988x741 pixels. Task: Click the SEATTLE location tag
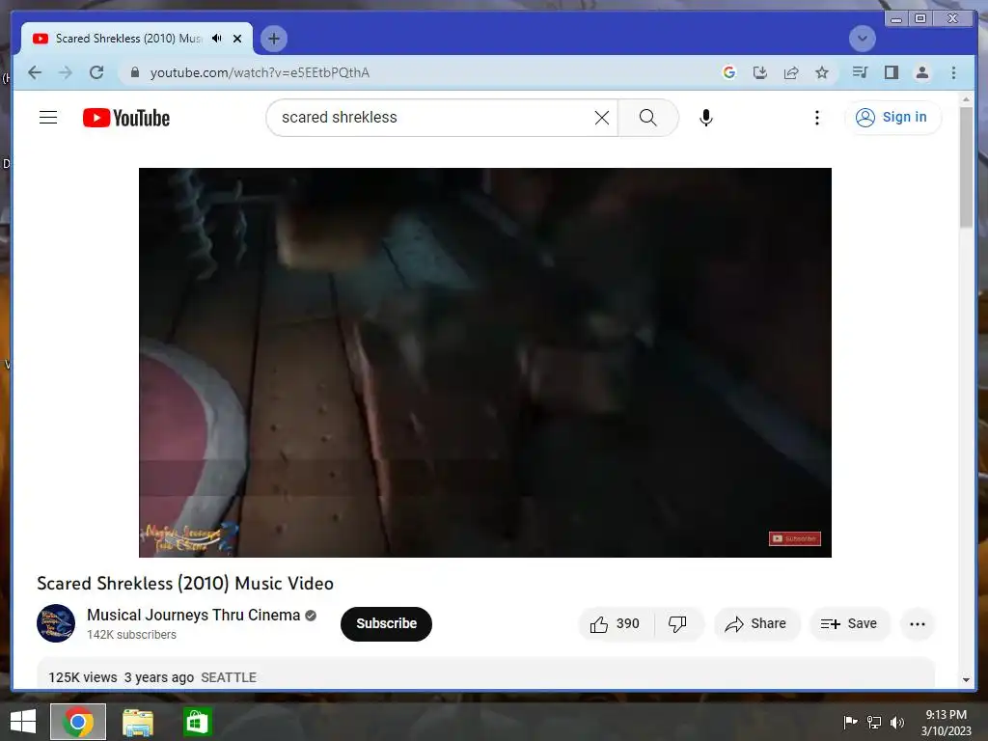click(x=229, y=677)
